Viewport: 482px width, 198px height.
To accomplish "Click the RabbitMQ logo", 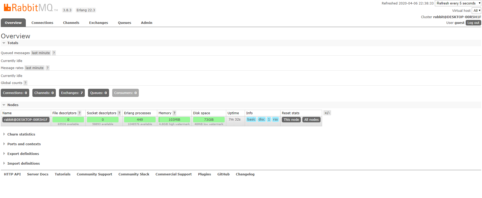I will tap(31, 8).
